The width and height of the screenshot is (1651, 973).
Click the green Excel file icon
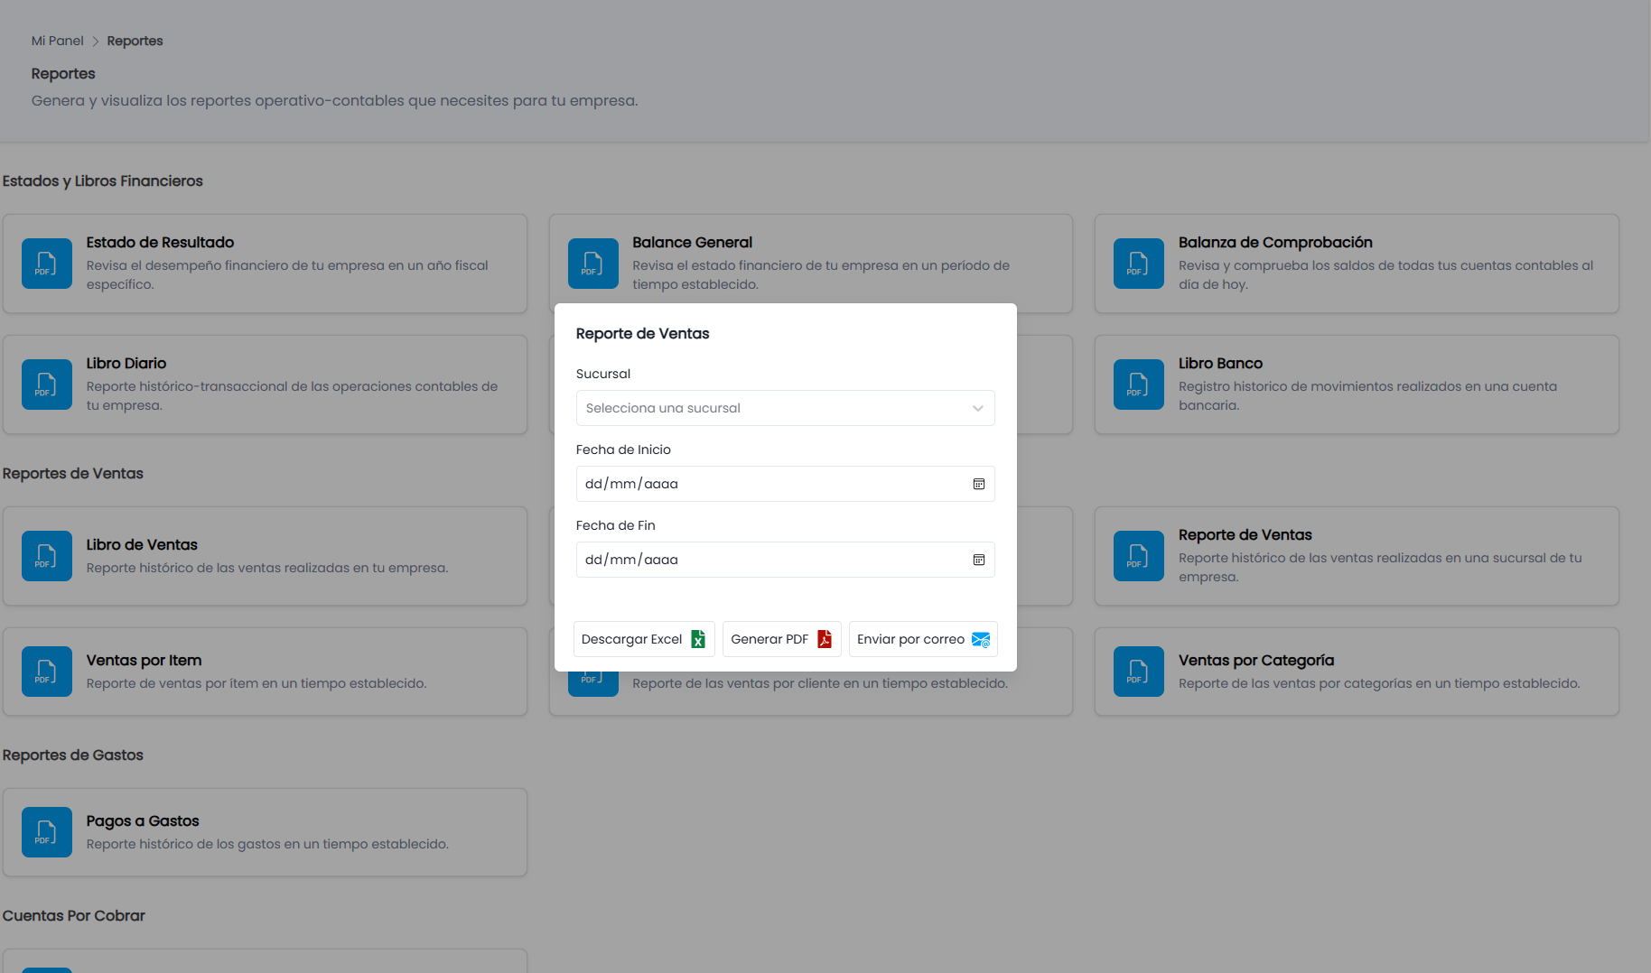coord(698,639)
